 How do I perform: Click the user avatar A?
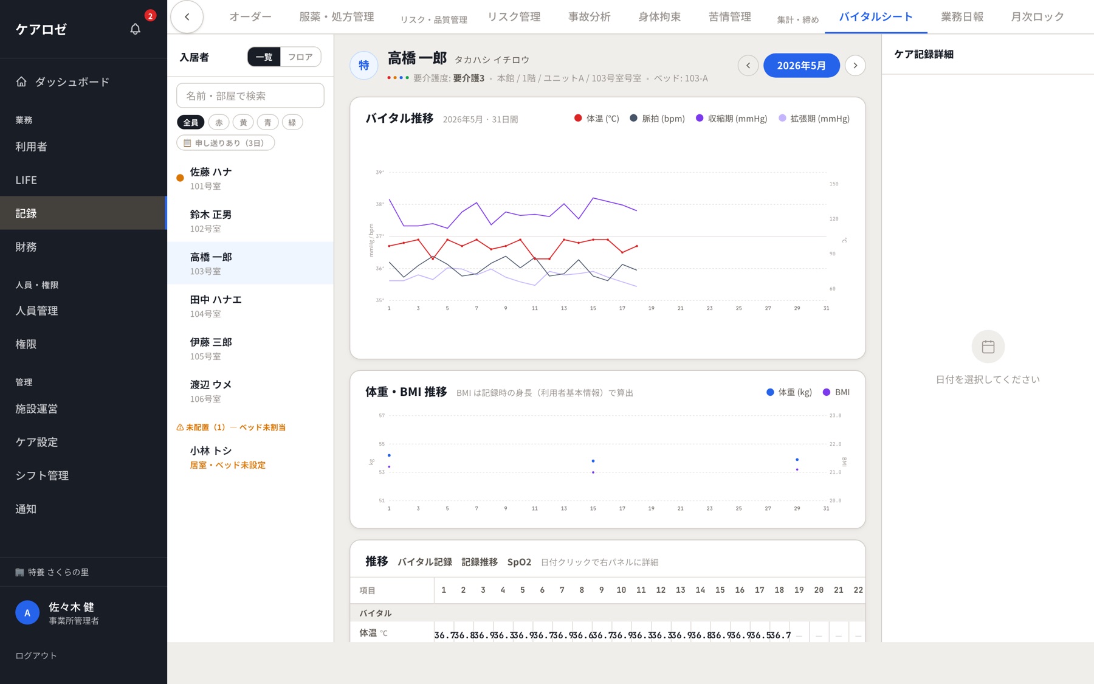click(27, 613)
